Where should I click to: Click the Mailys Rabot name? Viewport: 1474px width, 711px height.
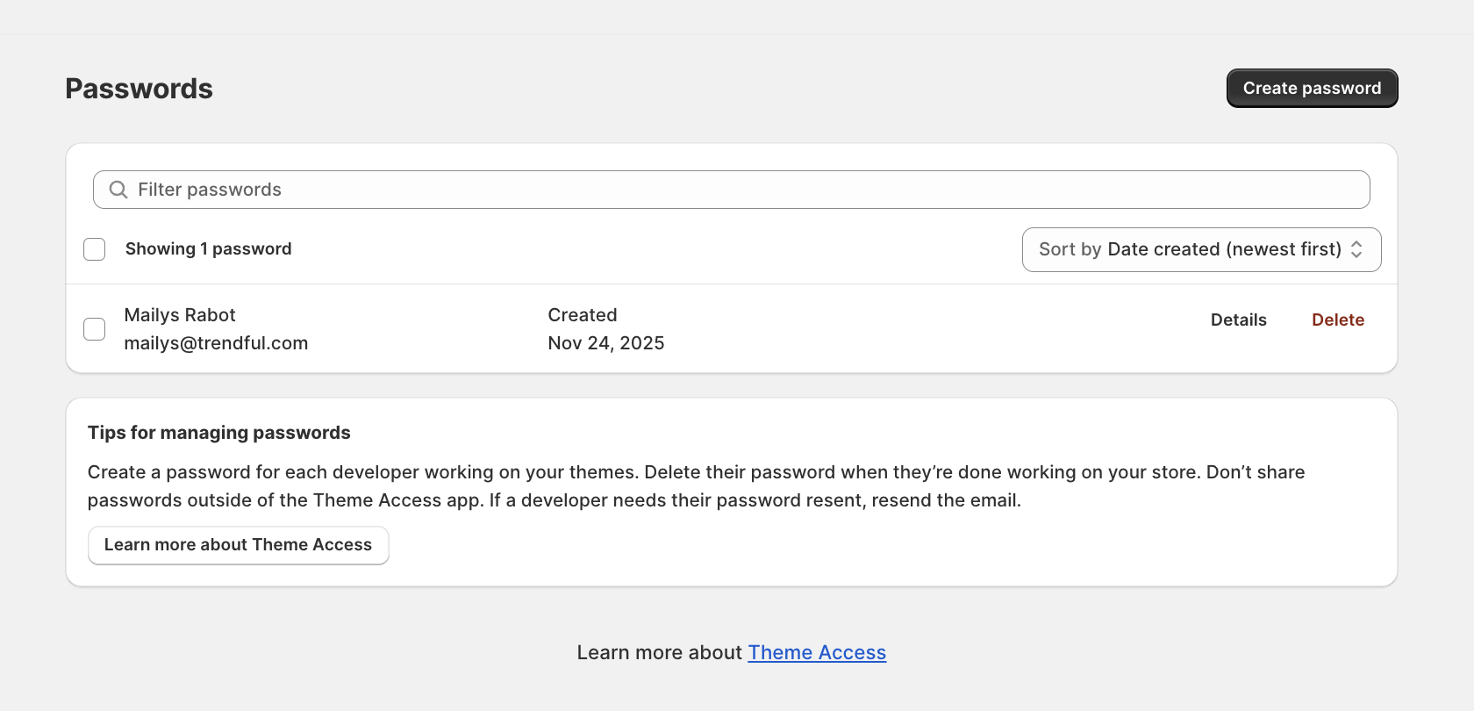180,315
